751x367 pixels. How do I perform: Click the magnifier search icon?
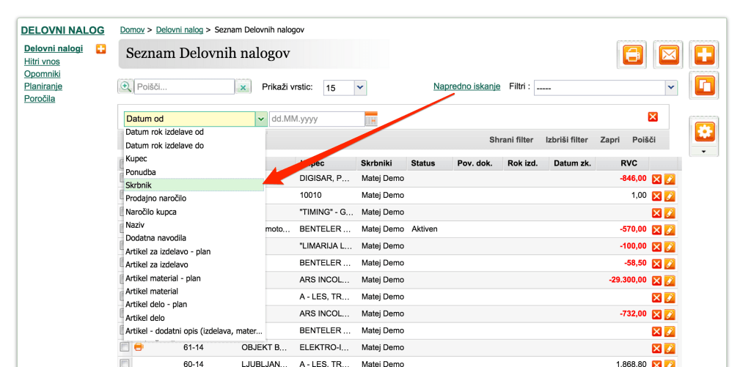[x=125, y=86]
